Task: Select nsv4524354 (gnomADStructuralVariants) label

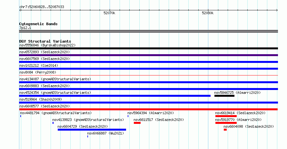Action: pyautogui.click(x=55, y=93)
